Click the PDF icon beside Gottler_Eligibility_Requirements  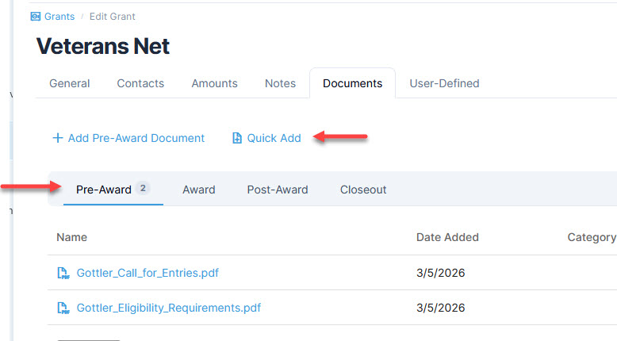coord(63,308)
